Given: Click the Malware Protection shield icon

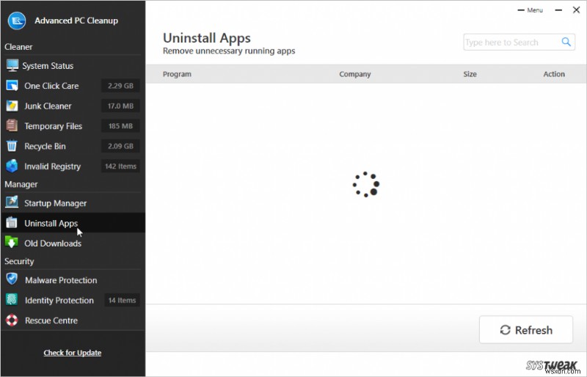Looking at the screenshot, I should point(12,279).
